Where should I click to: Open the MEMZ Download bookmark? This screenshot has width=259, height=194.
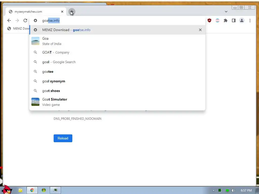pyautogui.click(x=18, y=29)
